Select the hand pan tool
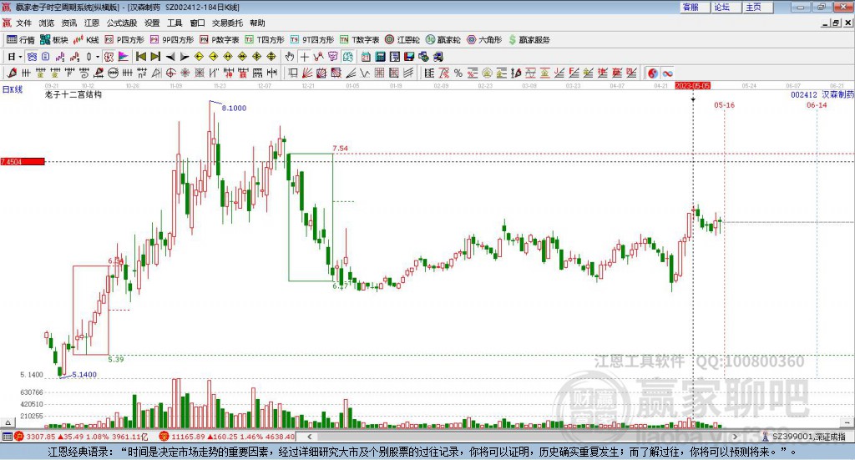This screenshot has height=460, width=855. (x=290, y=57)
